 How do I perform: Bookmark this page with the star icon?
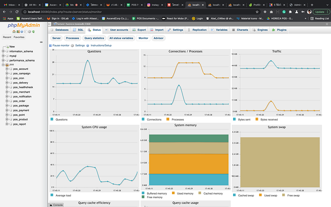[257, 12]
